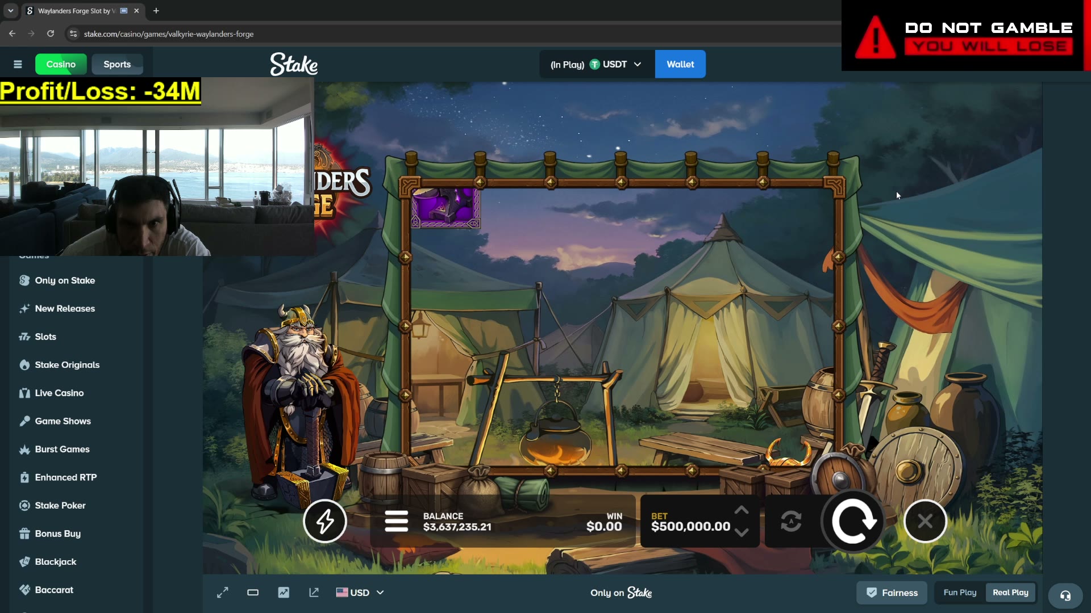
Task: Select Fun Play mode
Action: tap(960, 593)
